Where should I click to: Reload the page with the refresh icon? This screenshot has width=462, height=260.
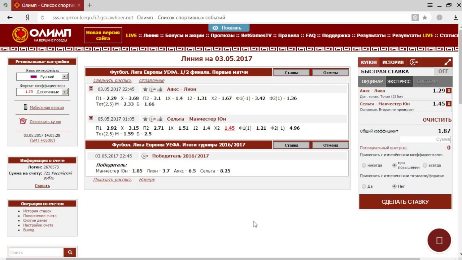pyautogui.click(x=43, y=17)
